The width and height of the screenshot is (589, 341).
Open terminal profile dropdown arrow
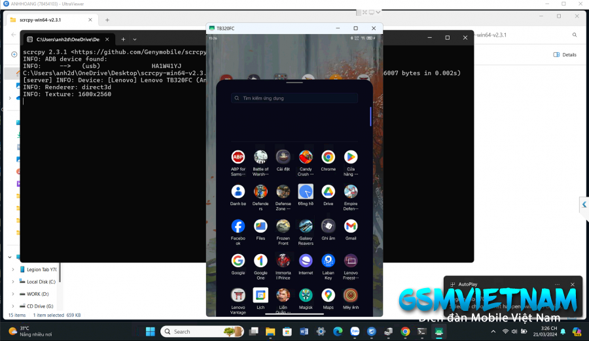[x=134, y=39]
